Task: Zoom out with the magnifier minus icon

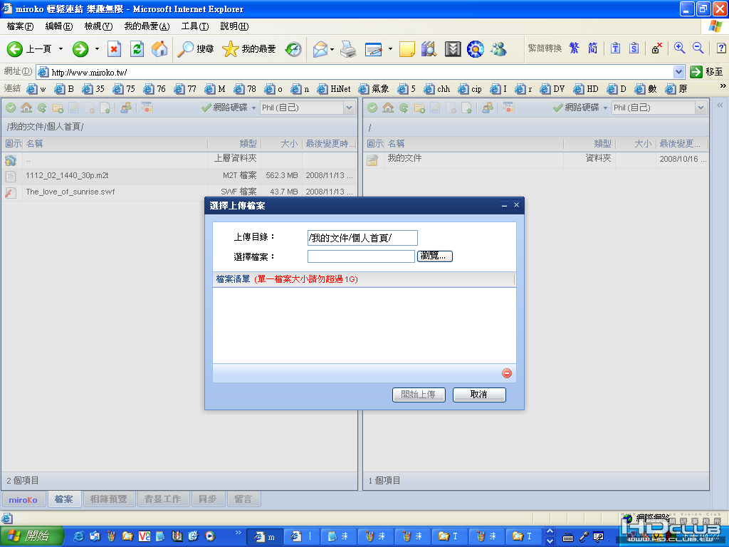Action: [x=698, y=48]
